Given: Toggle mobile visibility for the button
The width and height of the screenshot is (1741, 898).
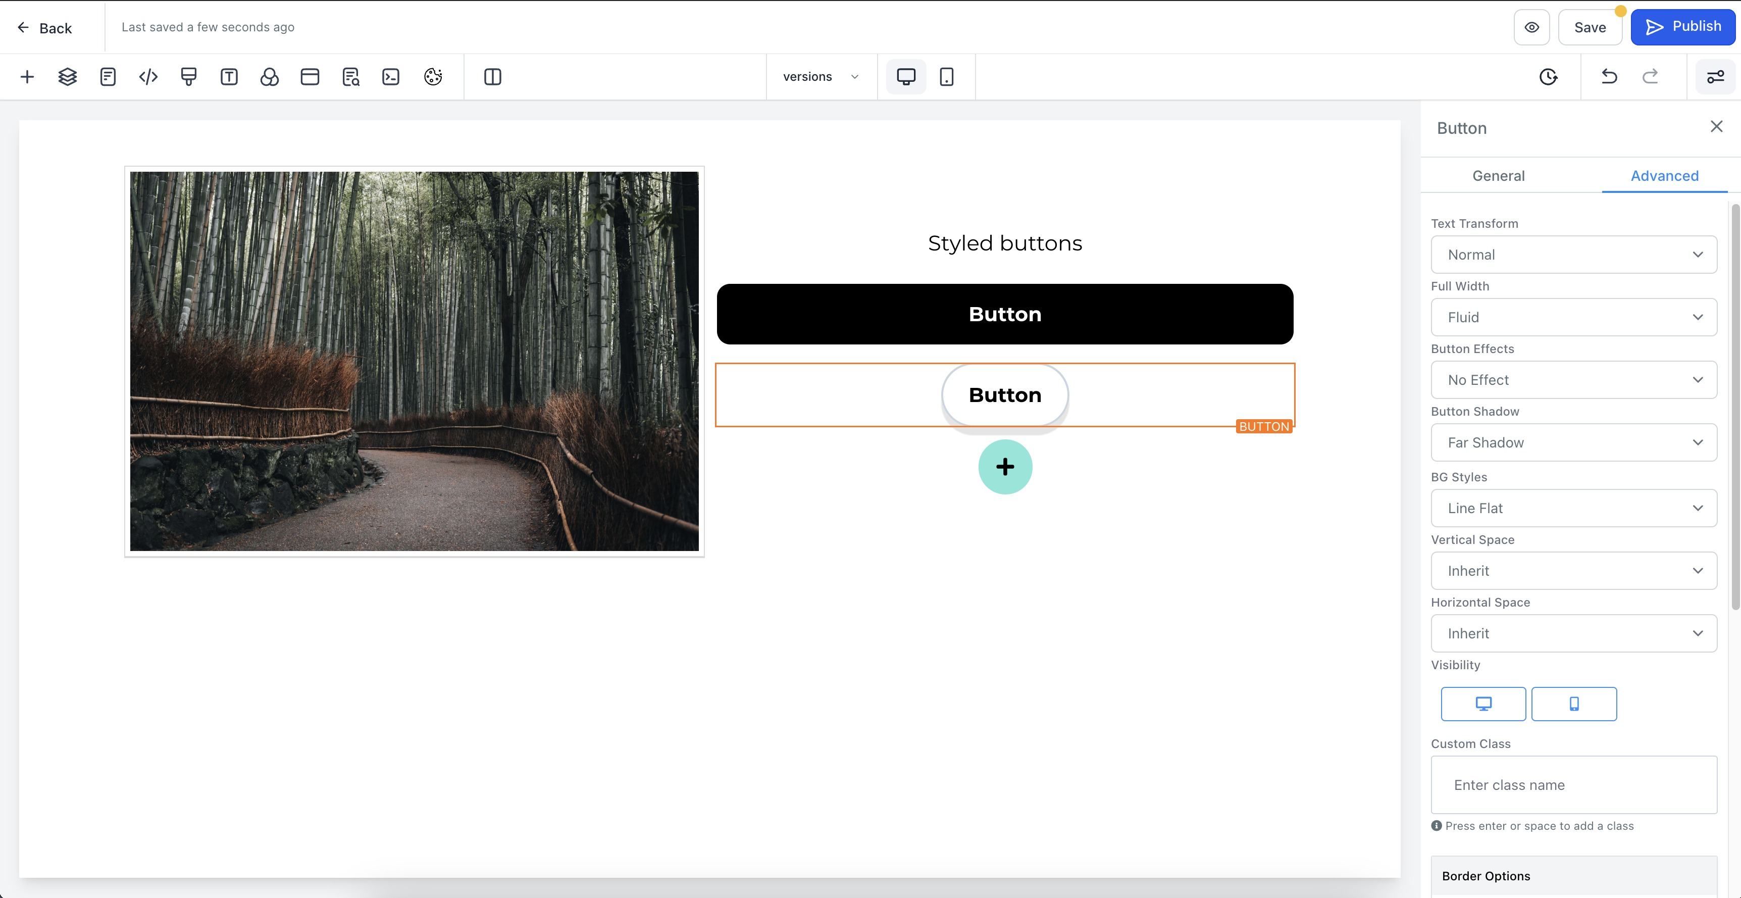Looking at the screenshot, I should pyautogui.click(x=1573, y=704).
